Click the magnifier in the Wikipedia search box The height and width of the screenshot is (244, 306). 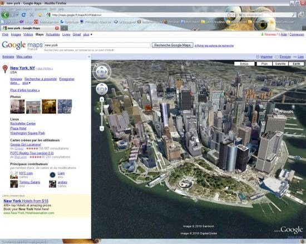[x=294, y=15]
